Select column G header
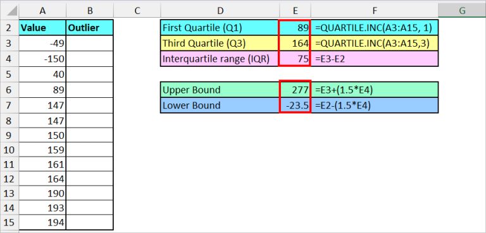Image resolution: width=486 pixels, height=233 pixels. click(462, 11)
